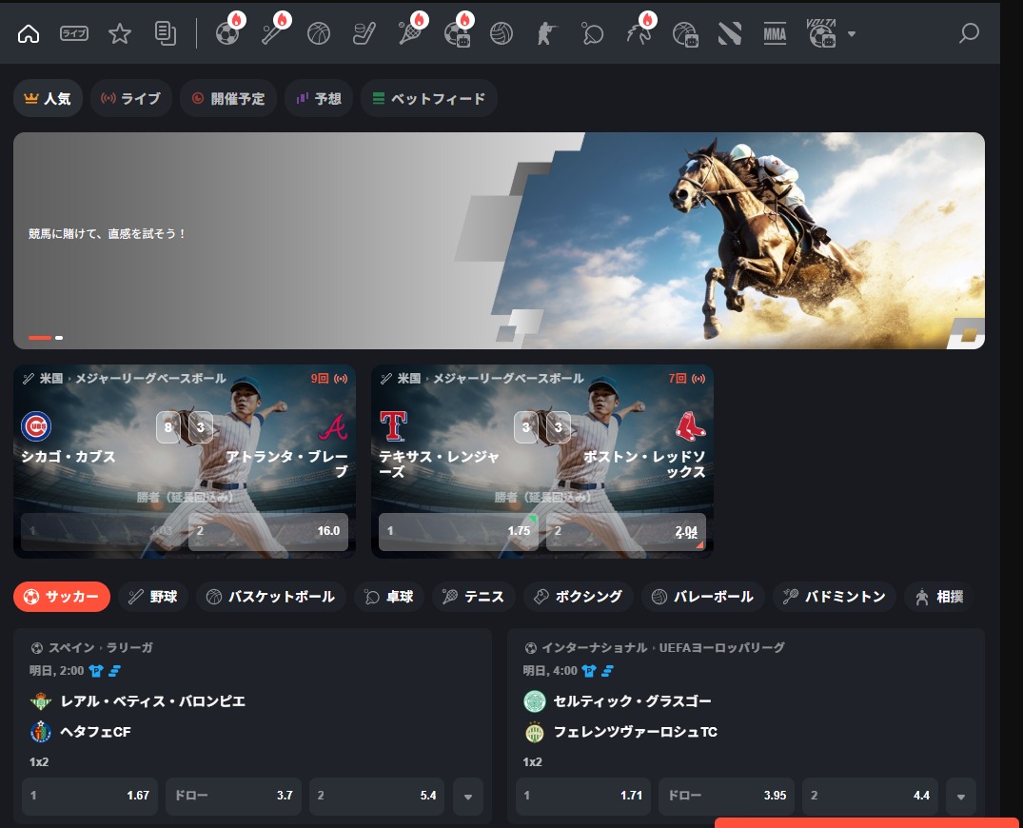Open the bet history documents icon
Screen dimensions: 1023x828
click(x=165, y=33)
